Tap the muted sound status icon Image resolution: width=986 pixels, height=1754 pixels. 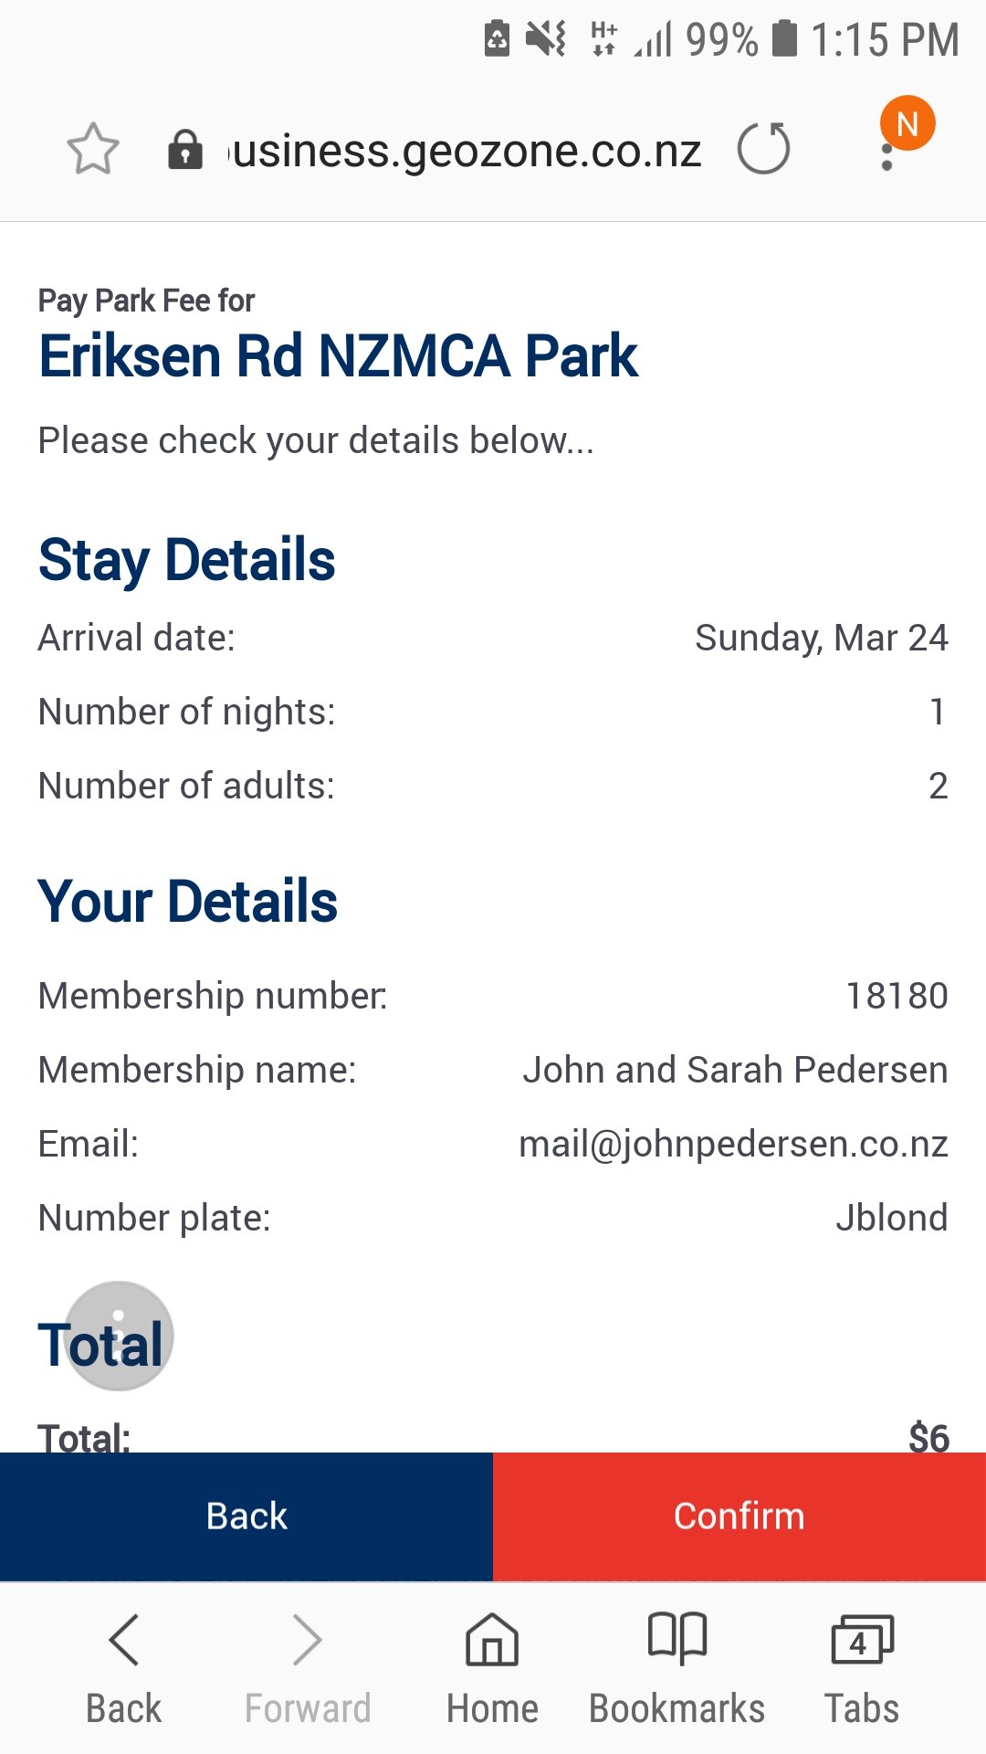(546, 39)
